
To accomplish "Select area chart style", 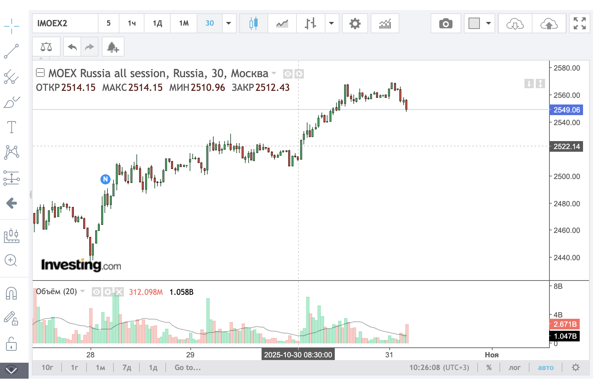I will point(282,23).
